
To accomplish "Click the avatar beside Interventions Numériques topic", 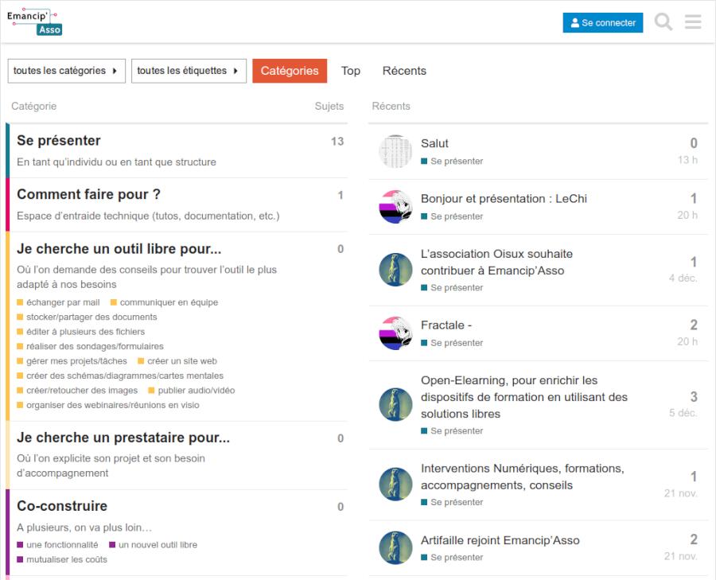I will pos(395,484).
